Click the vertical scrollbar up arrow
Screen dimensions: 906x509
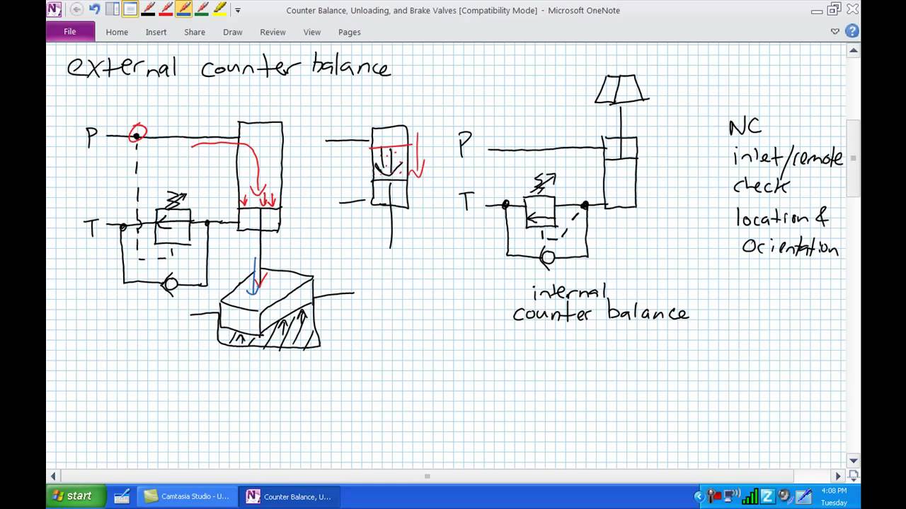[854, 50]
